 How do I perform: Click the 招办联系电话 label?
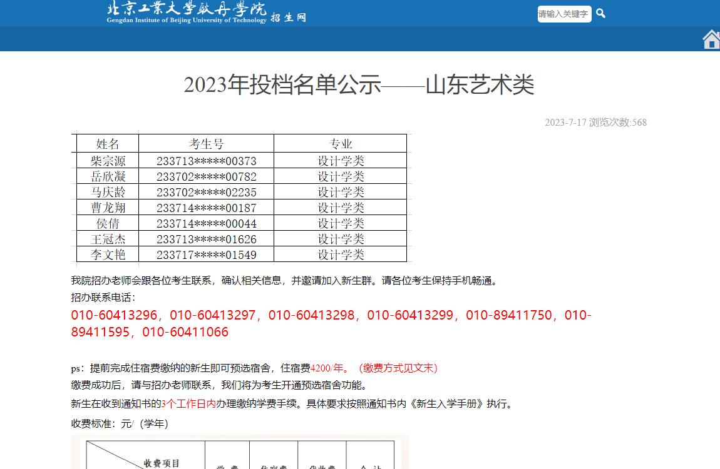click(103, 298)
